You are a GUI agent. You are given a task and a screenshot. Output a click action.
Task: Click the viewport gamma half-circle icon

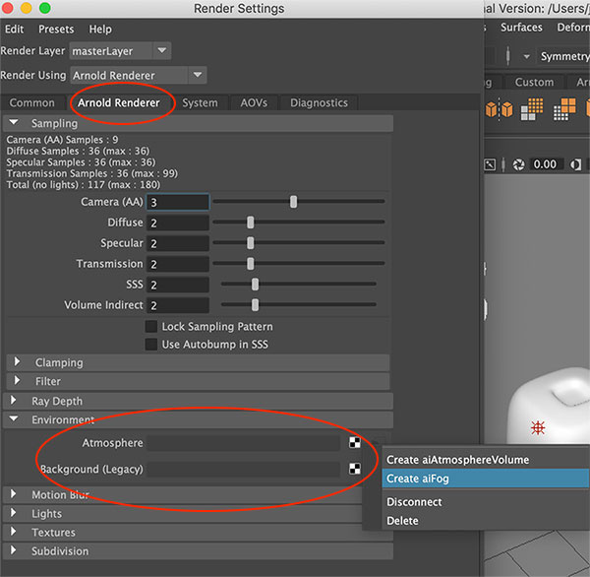tap(575, 164)
